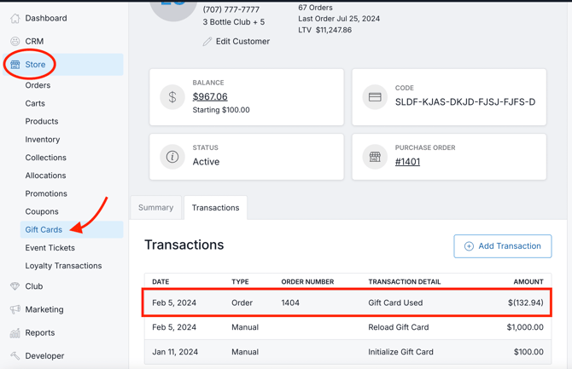572x369 pixels.
Task: Click the Developer wrench icon
Action: (15, 356)
